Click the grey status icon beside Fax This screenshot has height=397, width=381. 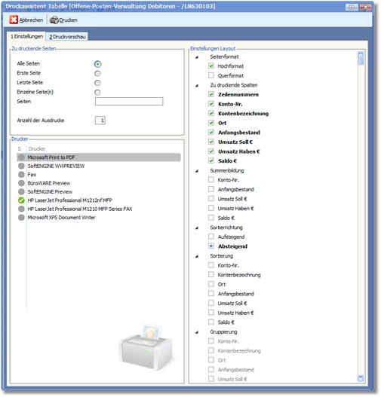21,175
